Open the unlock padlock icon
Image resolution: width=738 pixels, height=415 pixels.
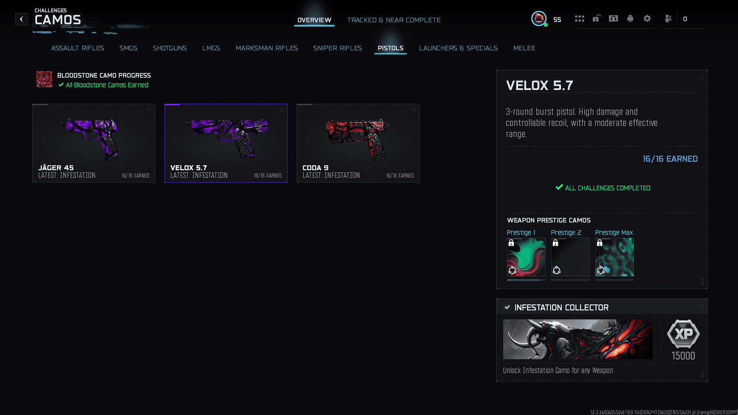tap(597, 18)
